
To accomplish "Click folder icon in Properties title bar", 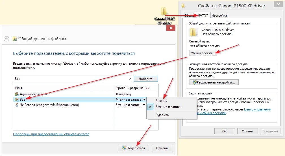I will coord(183,6).
